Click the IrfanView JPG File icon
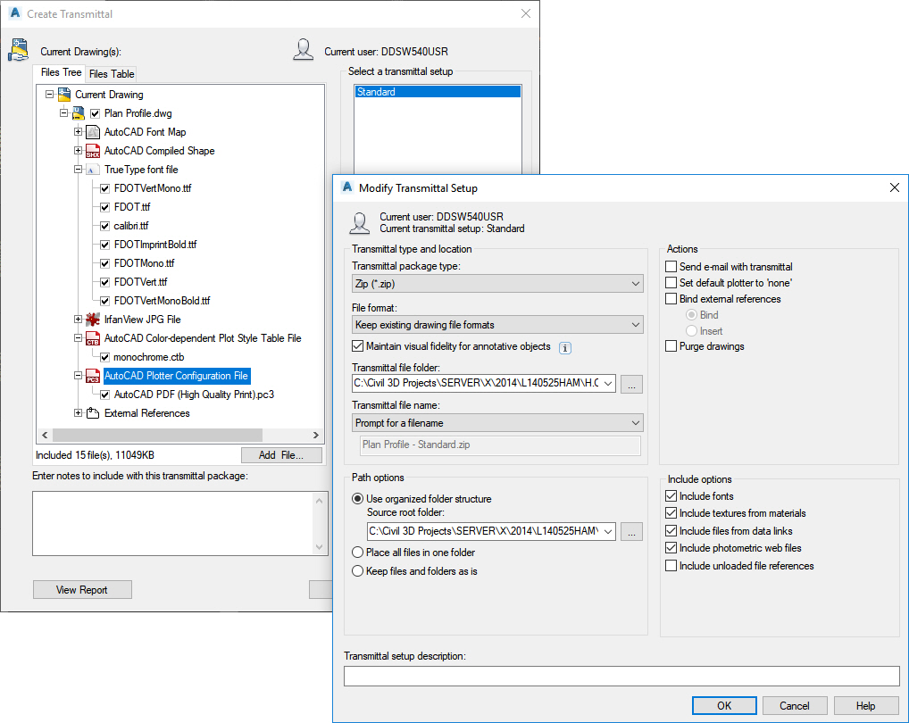This screenshot has height=723, width=909. pos(93,320)
